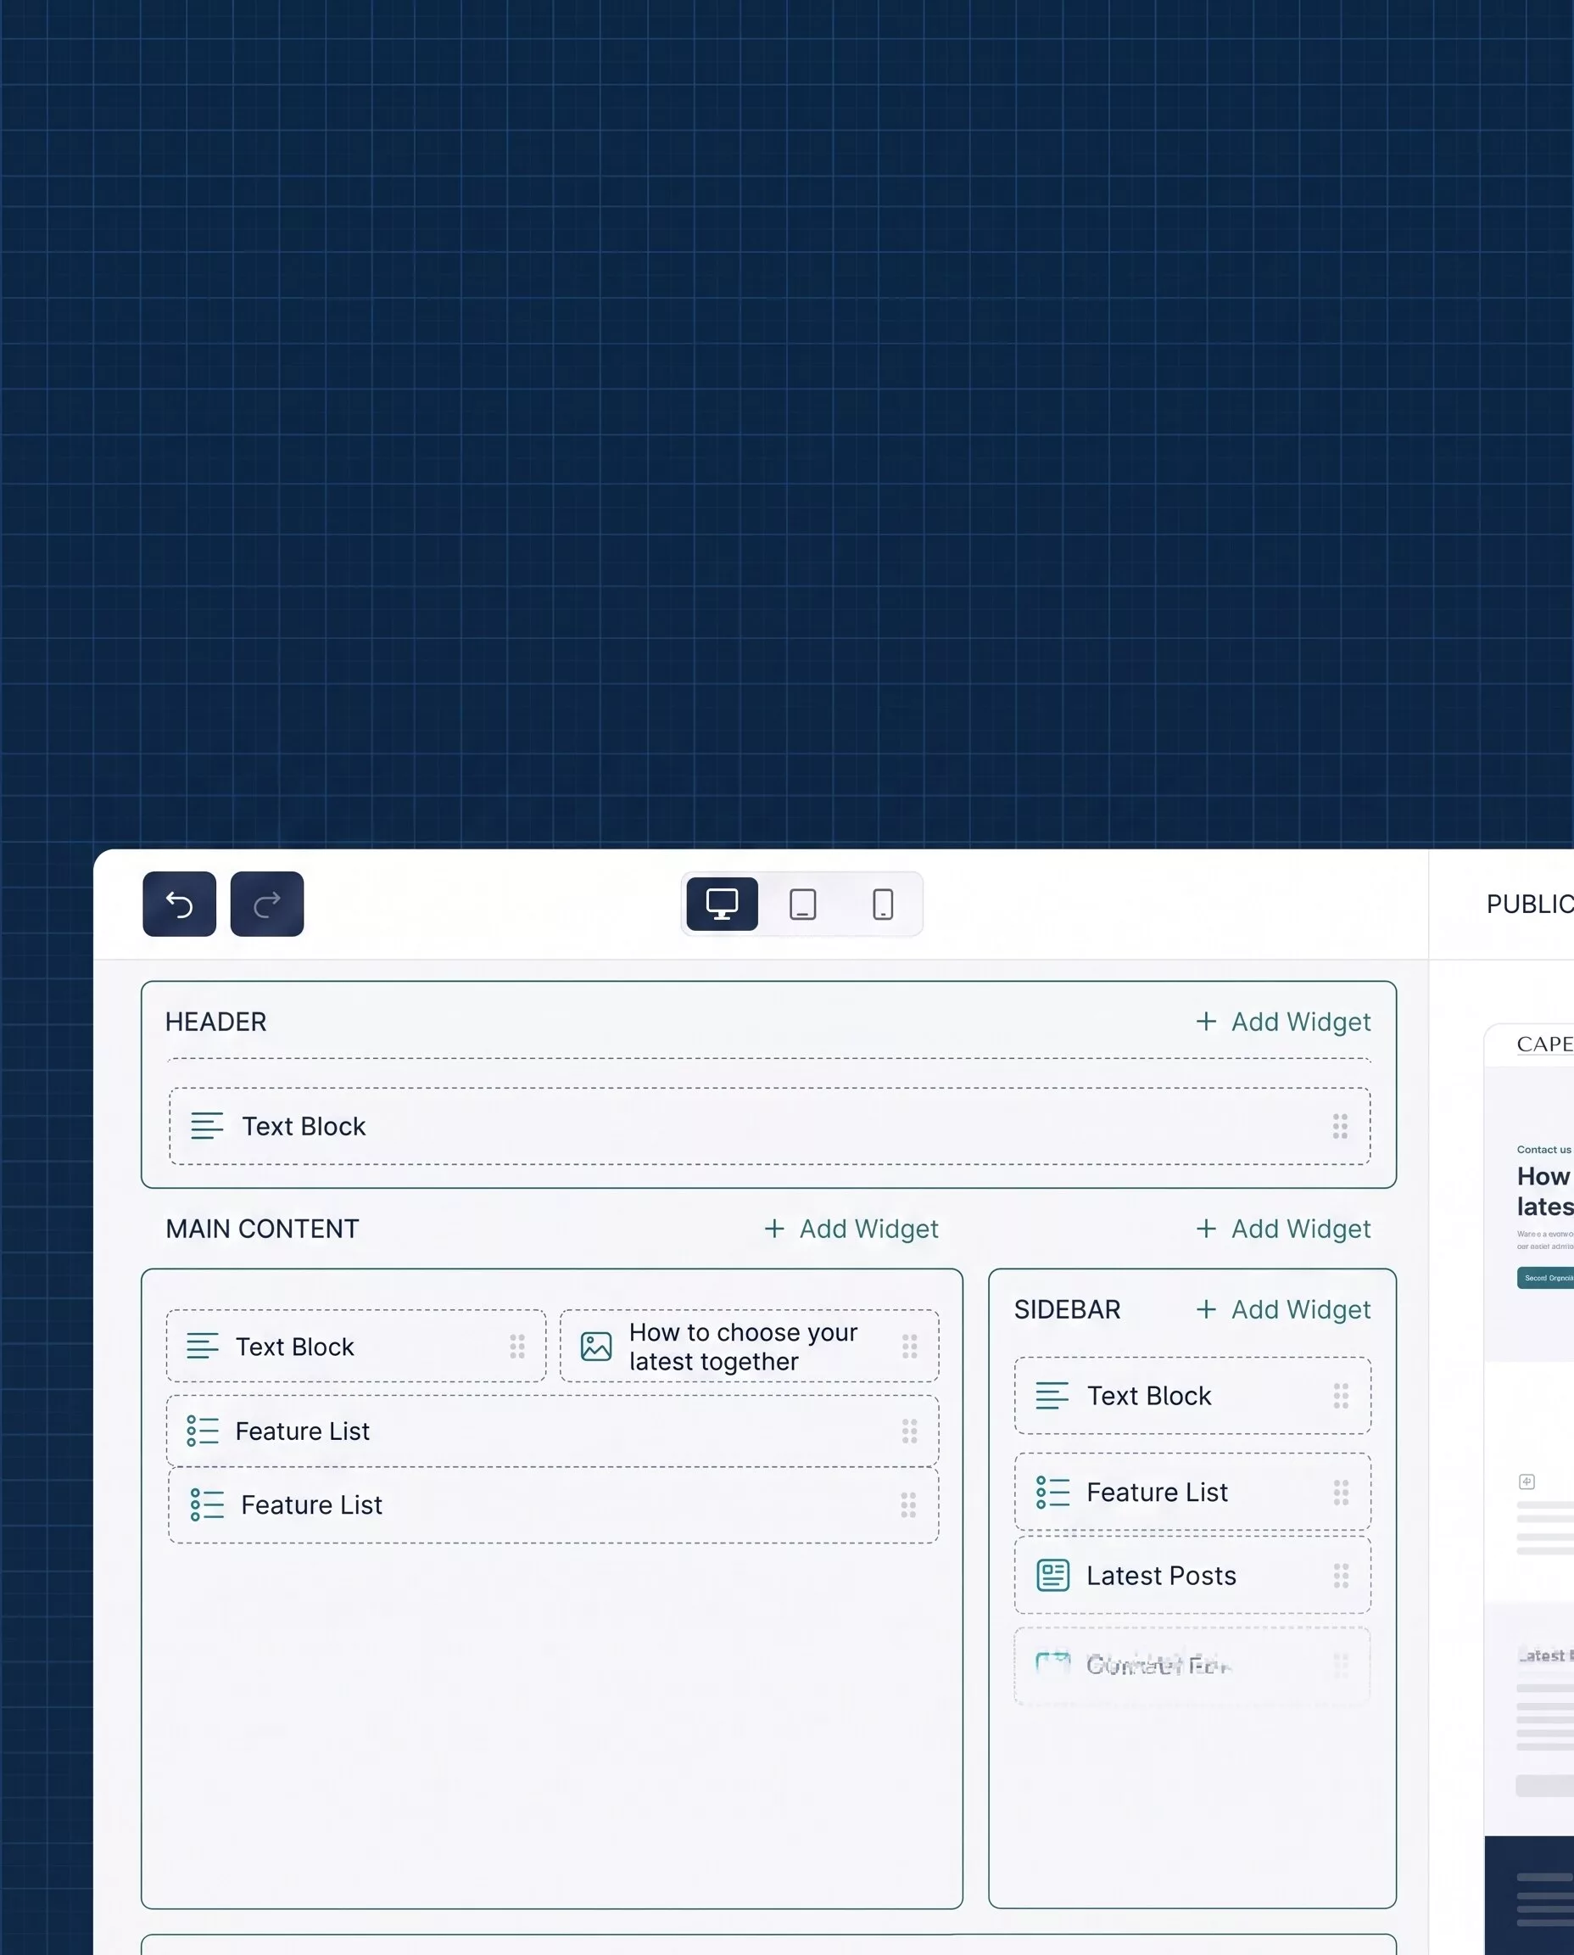Add Widget to the HEADER section
The image size is (1574, 1955).
click(1283, 1022)
